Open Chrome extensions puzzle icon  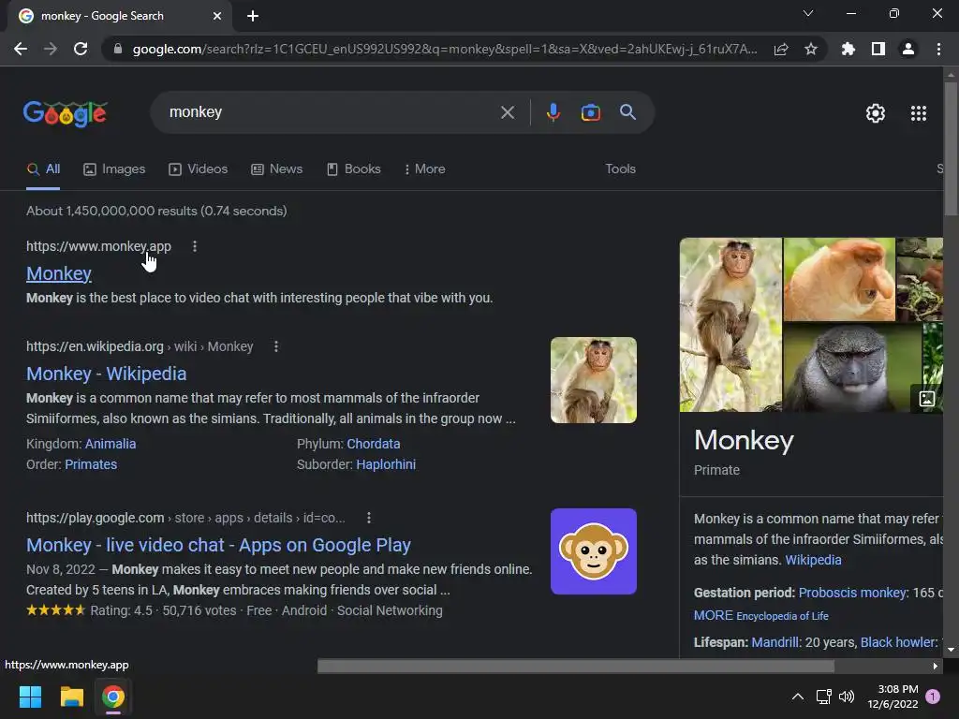[x=848, y=49]
